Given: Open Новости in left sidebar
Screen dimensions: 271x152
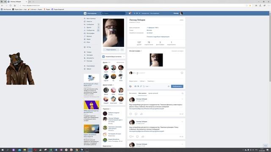Looking at the screenshot, I should click(x=89, y=22).
